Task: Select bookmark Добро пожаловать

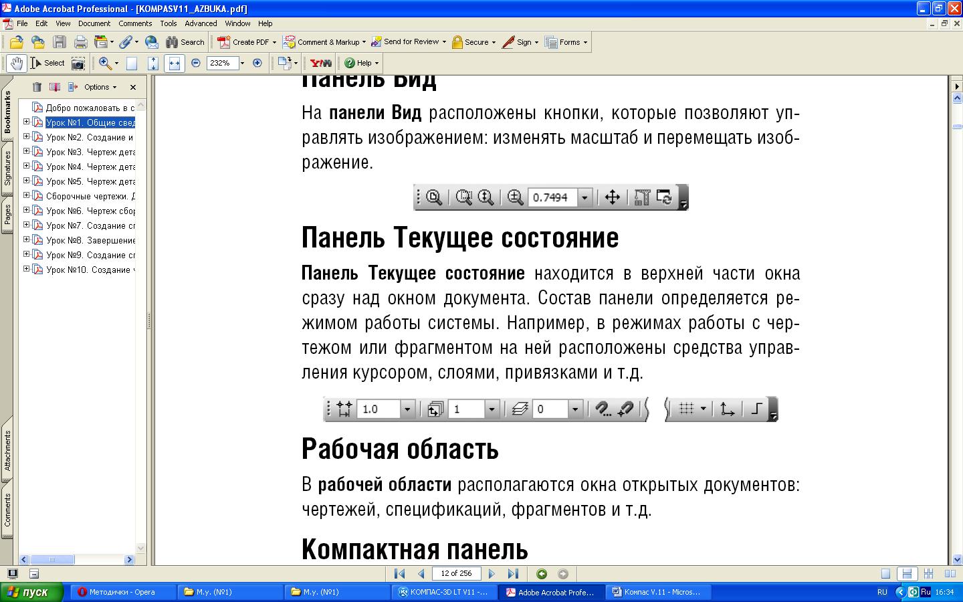Action: pos(90,108)
